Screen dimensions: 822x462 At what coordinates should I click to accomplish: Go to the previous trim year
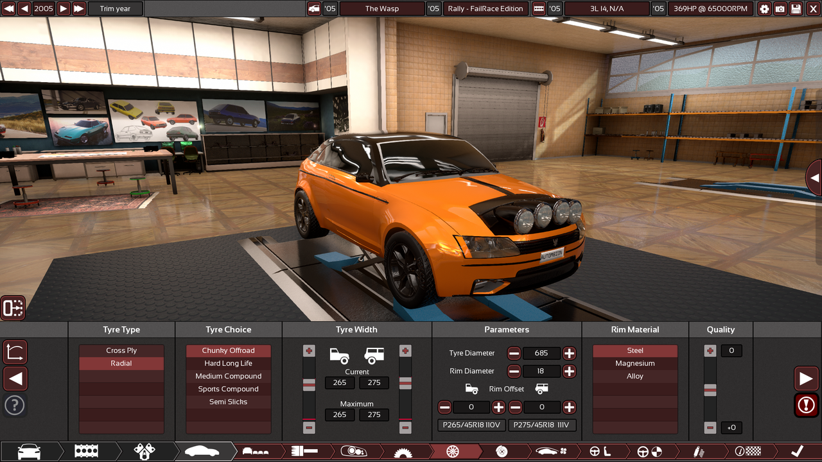coord(24,9)
